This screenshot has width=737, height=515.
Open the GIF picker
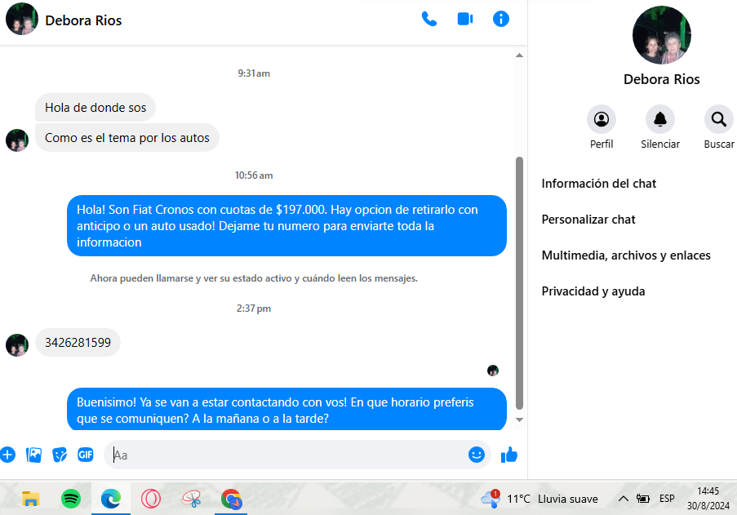click(x=86, y=455)
